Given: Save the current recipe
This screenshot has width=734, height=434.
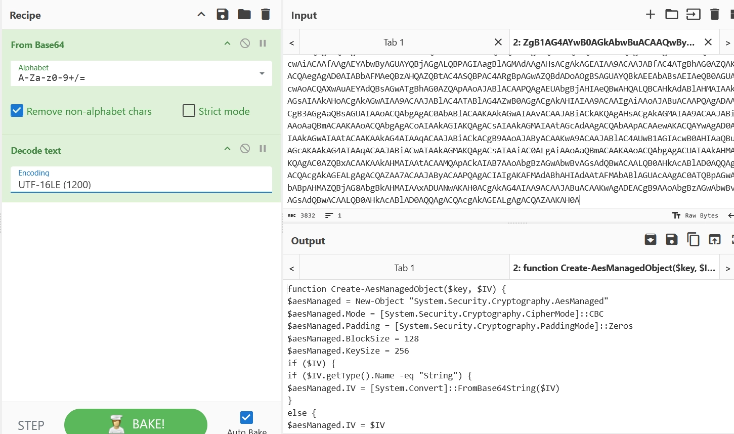Looking at the screenshot, I should point(223,15).
